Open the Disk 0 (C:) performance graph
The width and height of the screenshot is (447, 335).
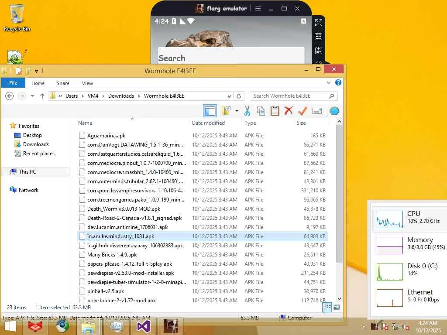[x=390, y=271]
